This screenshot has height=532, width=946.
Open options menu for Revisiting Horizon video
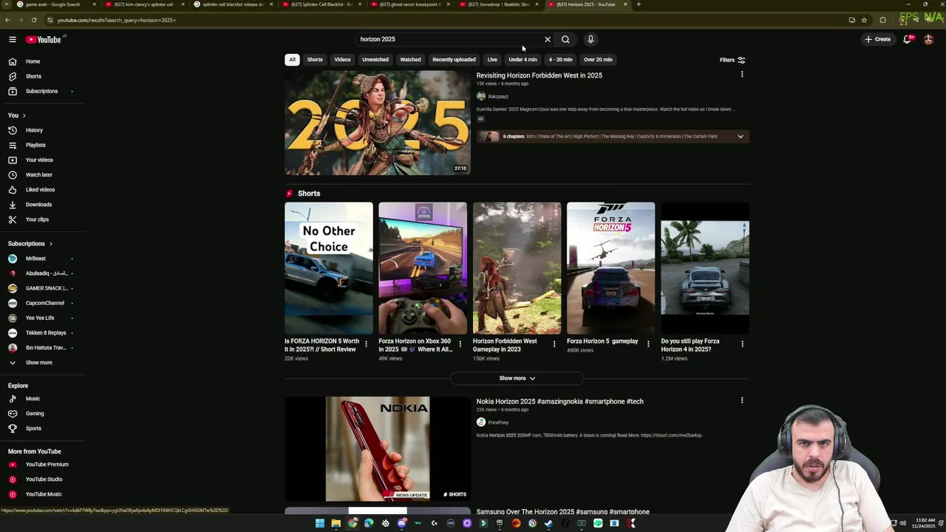[x=742, y=75]
